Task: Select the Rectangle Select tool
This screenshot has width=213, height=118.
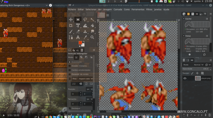Action: [x=78, y=20]
